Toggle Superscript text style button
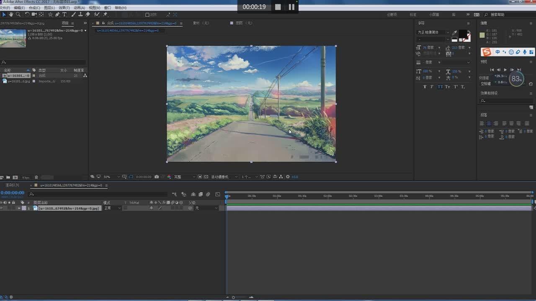This screenshot has width=536, height=301. coord(455,87)
